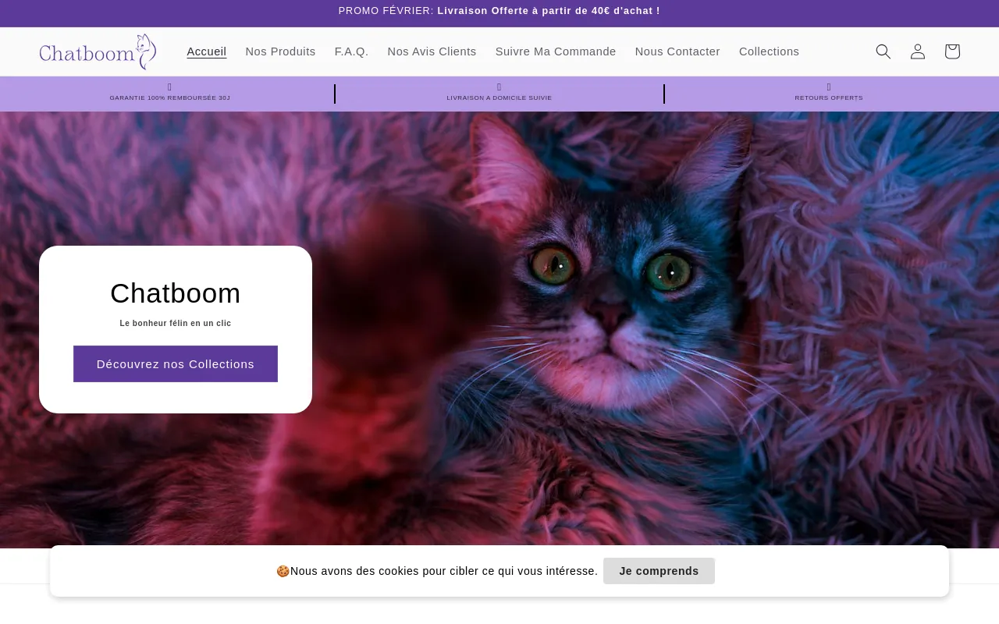This screenshot has width=999, height=624.
Task: Open the search magnifier icon
Action: (883, 51)
